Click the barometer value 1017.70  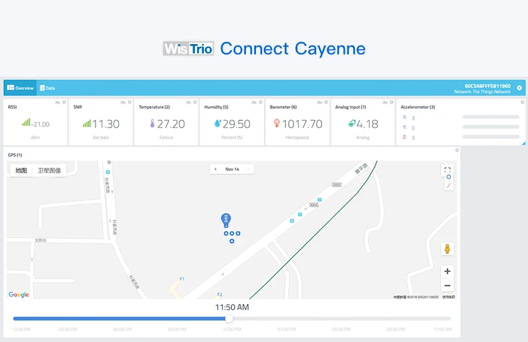coord(302,124)
